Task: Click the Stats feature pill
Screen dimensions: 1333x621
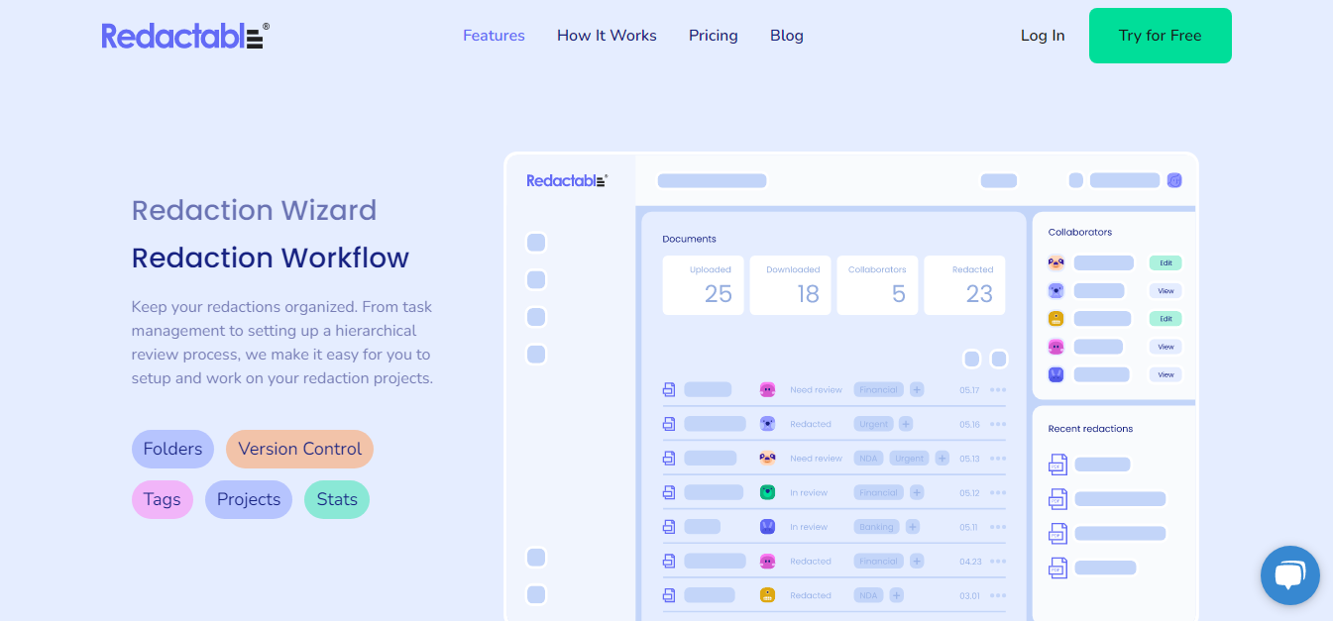Action: click(x=337, y=499)
